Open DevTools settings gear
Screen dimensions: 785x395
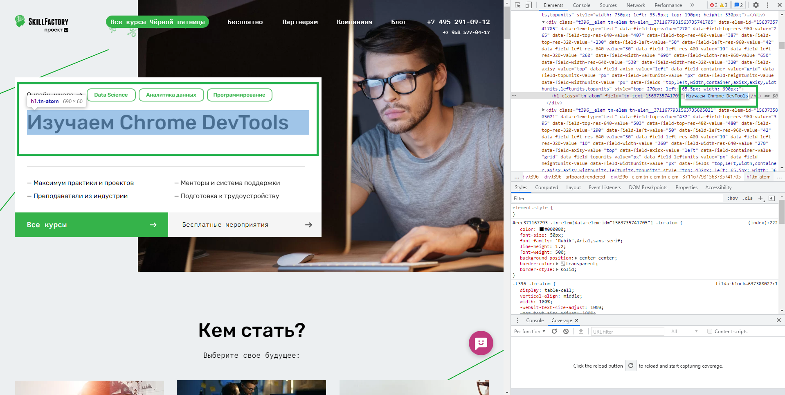[756, 5]
